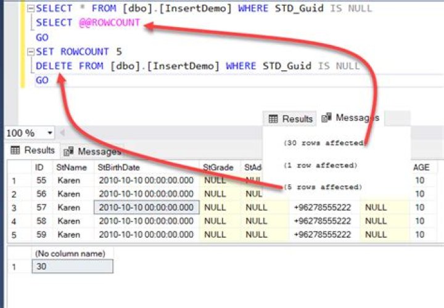Select the StName column header
The height and width of the screenshot is (308, 444).
pyautogui.click(x=69, y=167)
